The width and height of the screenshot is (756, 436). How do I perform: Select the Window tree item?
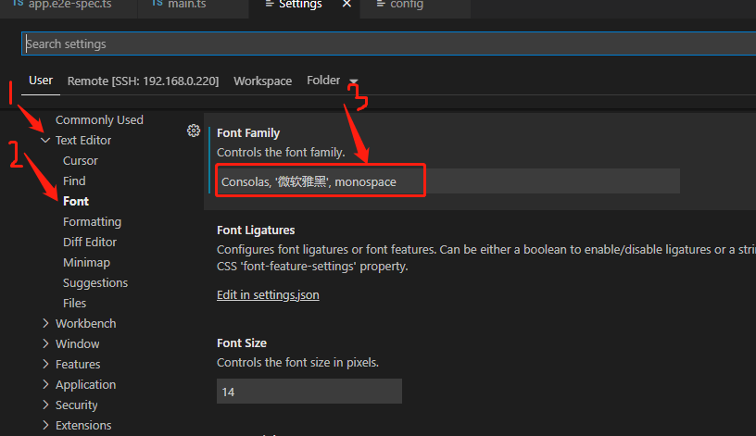tap(78, 344)
